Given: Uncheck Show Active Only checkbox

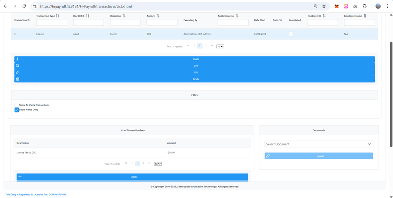Looking at the screenshot, I should pyautogui.click(x=17, y=110).
